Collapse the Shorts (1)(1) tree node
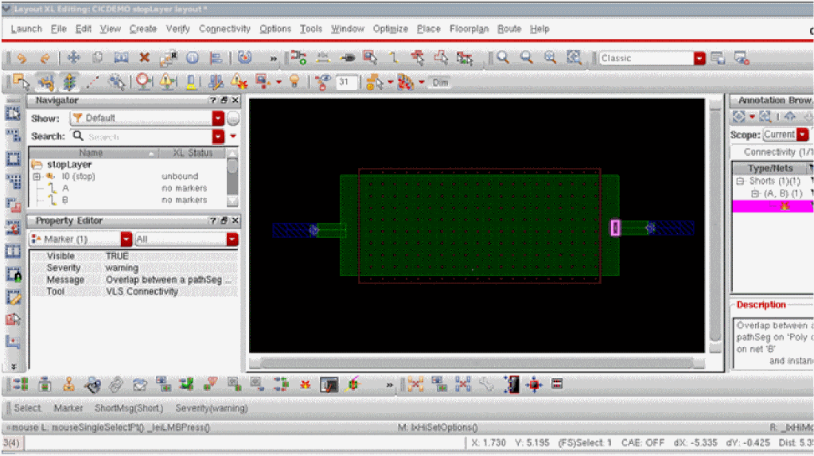Image resolution: width=814 pixels, height=456 pixels. pyautogui.click(x=739, y=181)
